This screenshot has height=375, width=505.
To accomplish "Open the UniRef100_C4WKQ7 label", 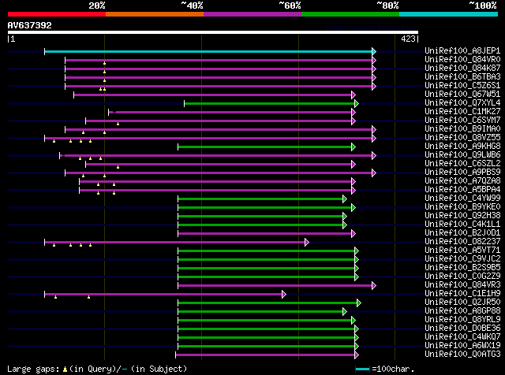I will (462, 337).
